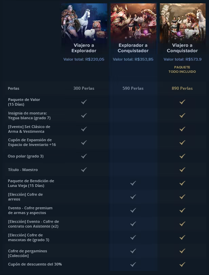209x275 pixels.
Task: Click gold checkmark for Yegua blanca mount
Action: coord(182,115)
